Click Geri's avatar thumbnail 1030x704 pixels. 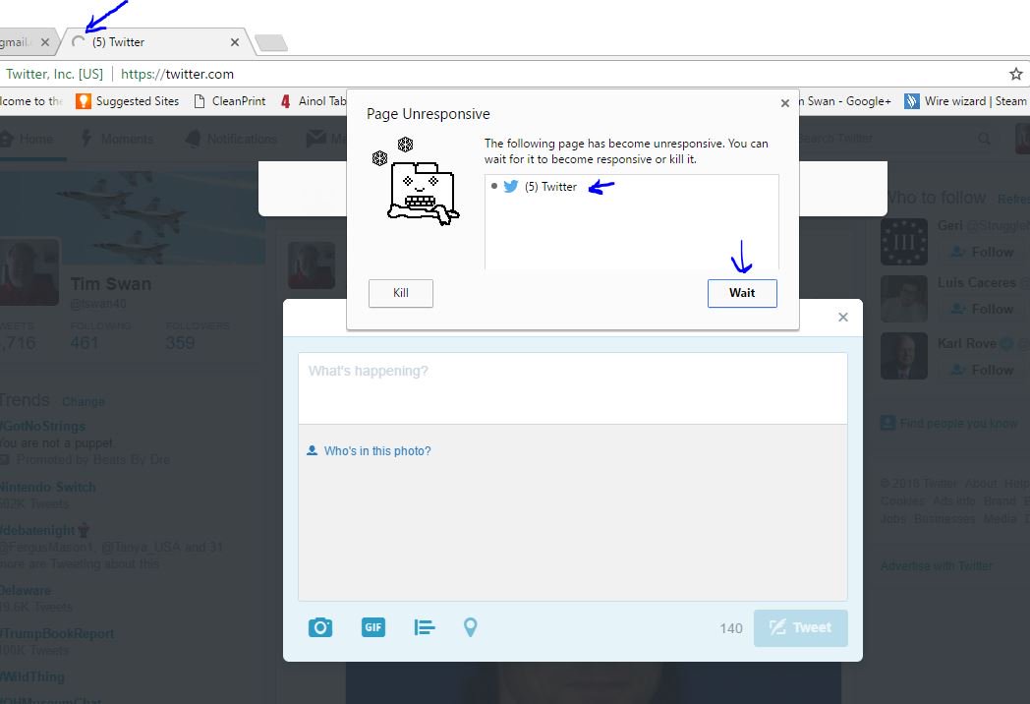tap(904, 242)
